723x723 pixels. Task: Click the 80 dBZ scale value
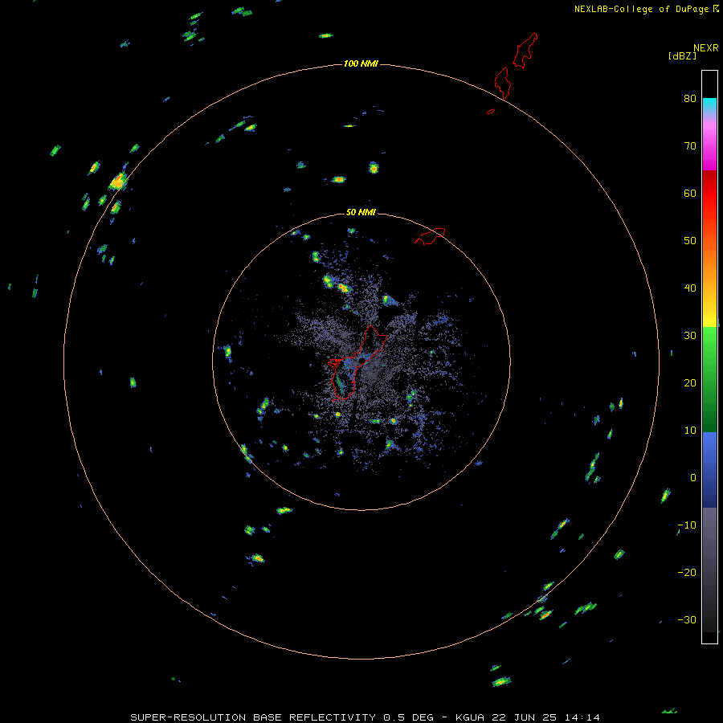690,99
